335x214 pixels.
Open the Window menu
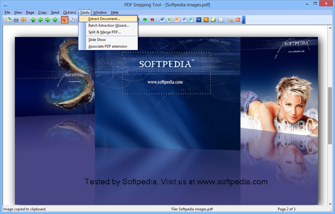[x=100, y=12]
